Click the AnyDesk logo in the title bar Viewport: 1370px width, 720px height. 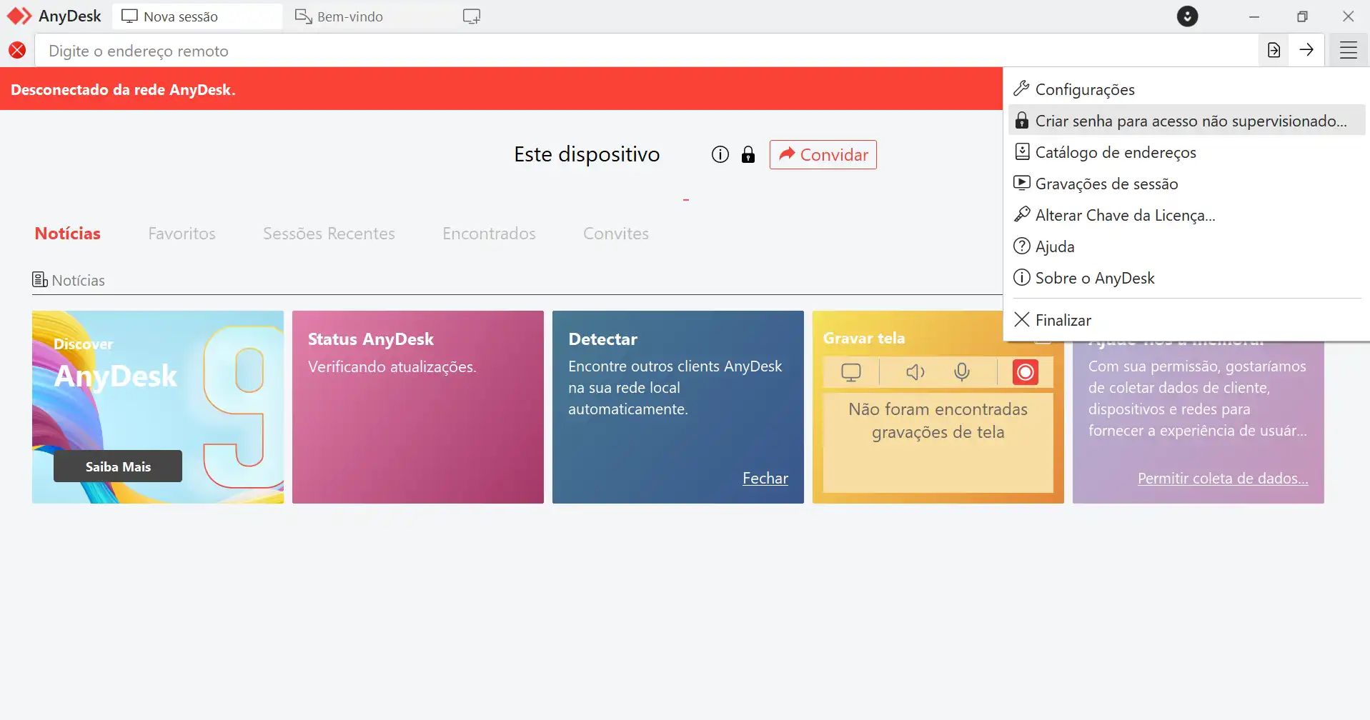point(19,16)
